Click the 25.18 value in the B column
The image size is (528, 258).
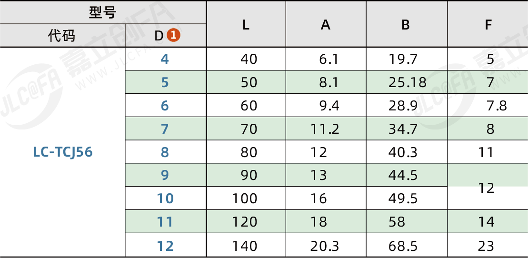point(407,82)
